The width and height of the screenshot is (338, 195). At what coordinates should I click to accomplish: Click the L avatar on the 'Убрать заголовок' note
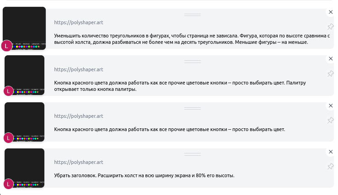click(8, 184)
